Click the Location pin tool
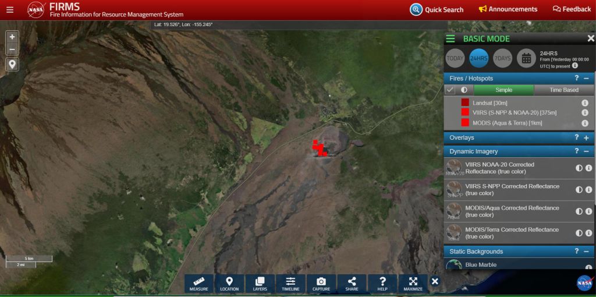Viewport: 596px width, 297px height. 229,284
